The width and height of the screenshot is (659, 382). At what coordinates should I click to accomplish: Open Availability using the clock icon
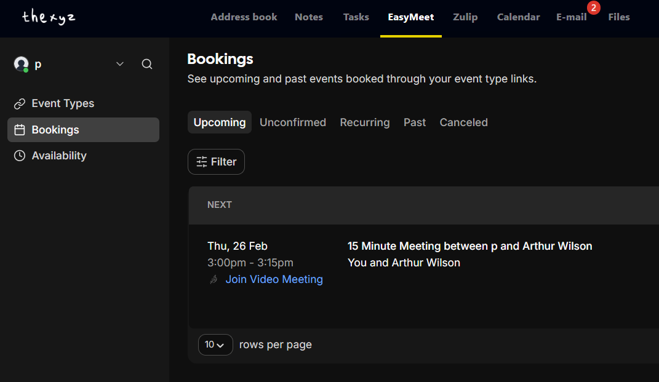(x=19, y=155)
